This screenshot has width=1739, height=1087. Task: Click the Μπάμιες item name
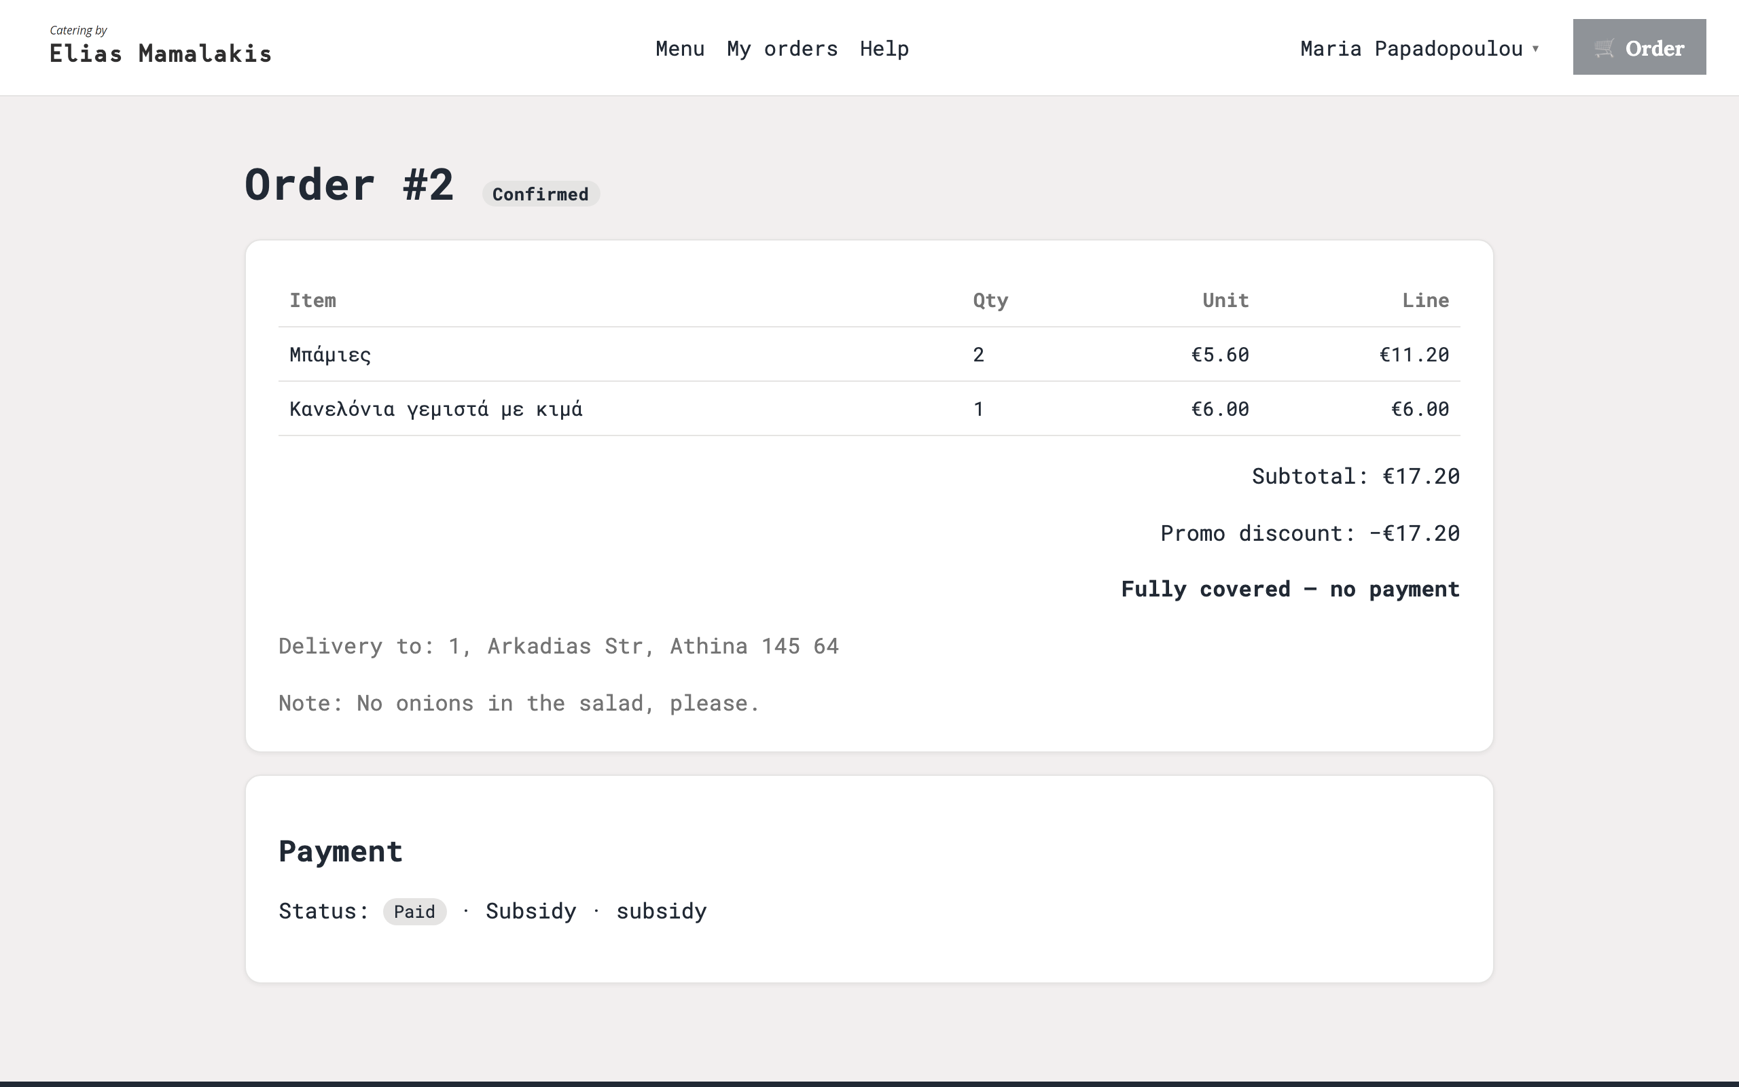(330, 355)
